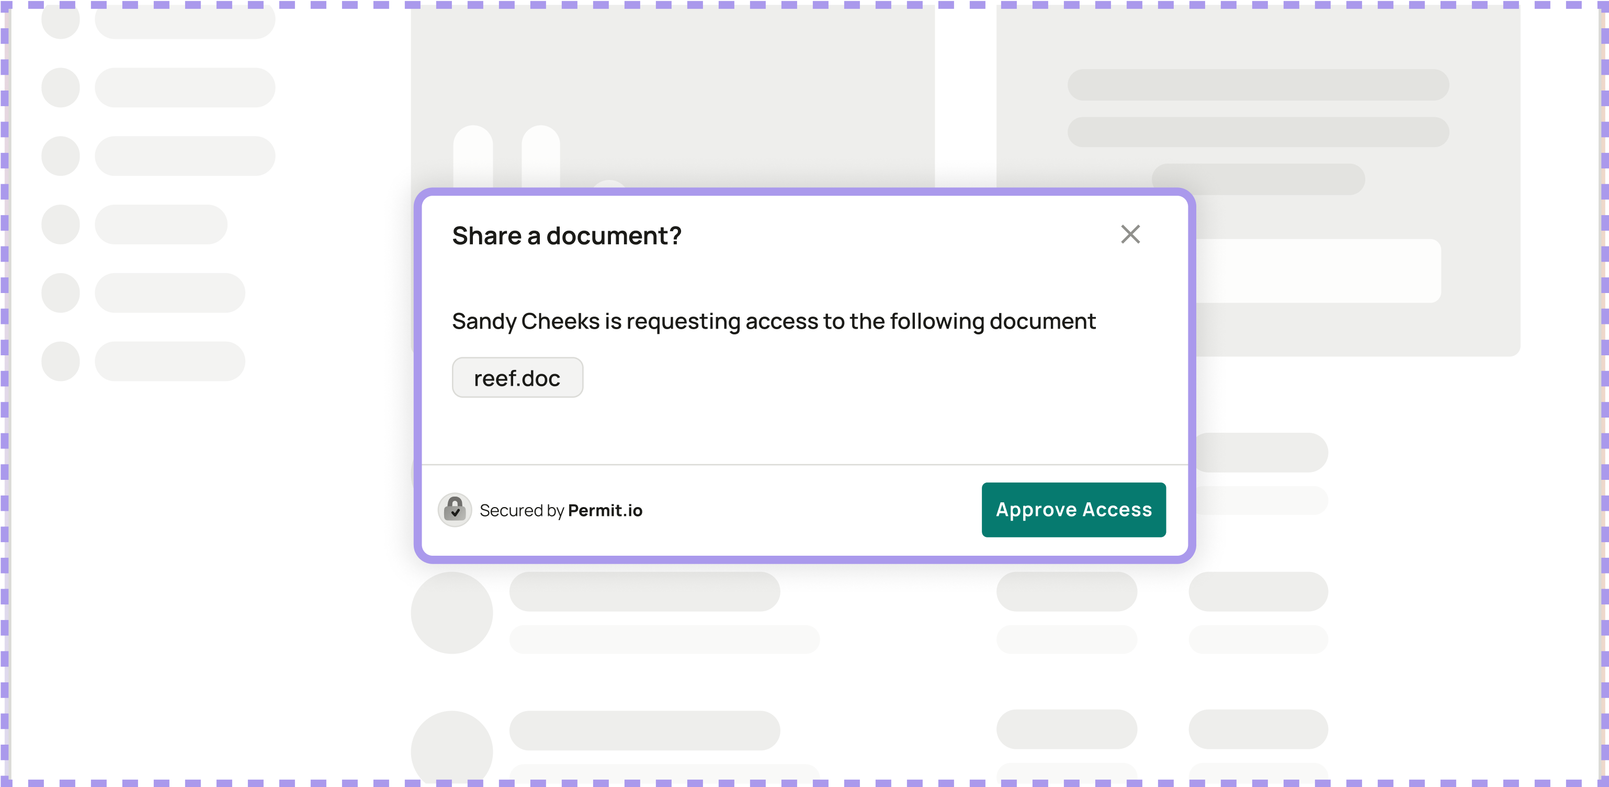Select the reef.doc document chip
Image resolution: width=1609 pixels, height=787 pixels.
[517, 378]
